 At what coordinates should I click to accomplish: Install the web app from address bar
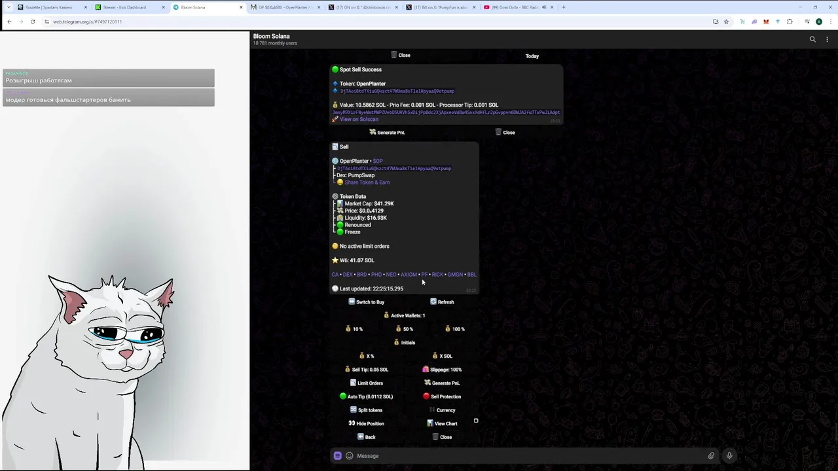[716, 22]
